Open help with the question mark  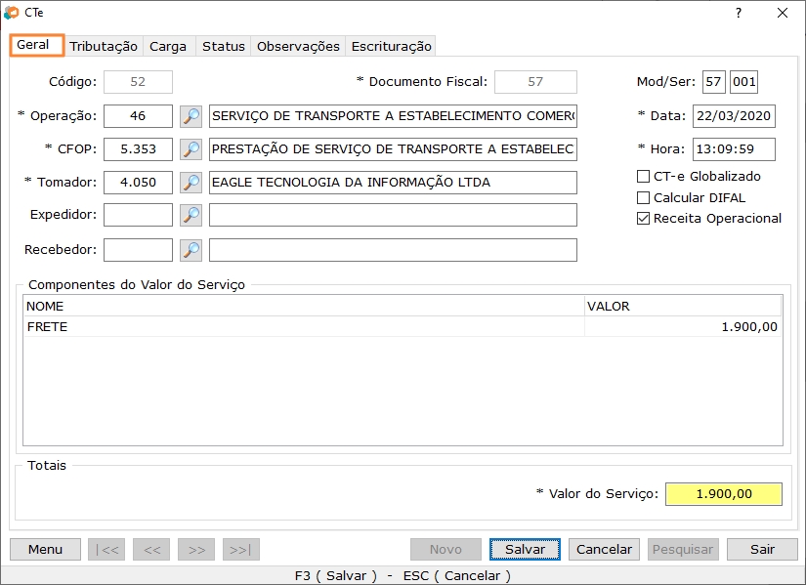click(x=740, y=14)
